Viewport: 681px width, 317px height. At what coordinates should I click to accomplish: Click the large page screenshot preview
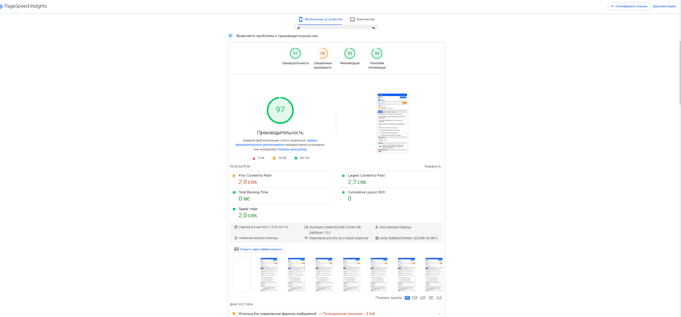(392, 123)
